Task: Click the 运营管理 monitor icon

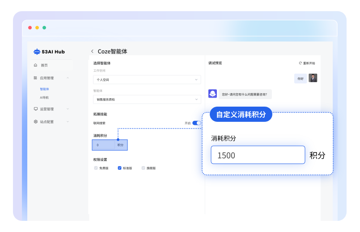Action: (36, 109)
